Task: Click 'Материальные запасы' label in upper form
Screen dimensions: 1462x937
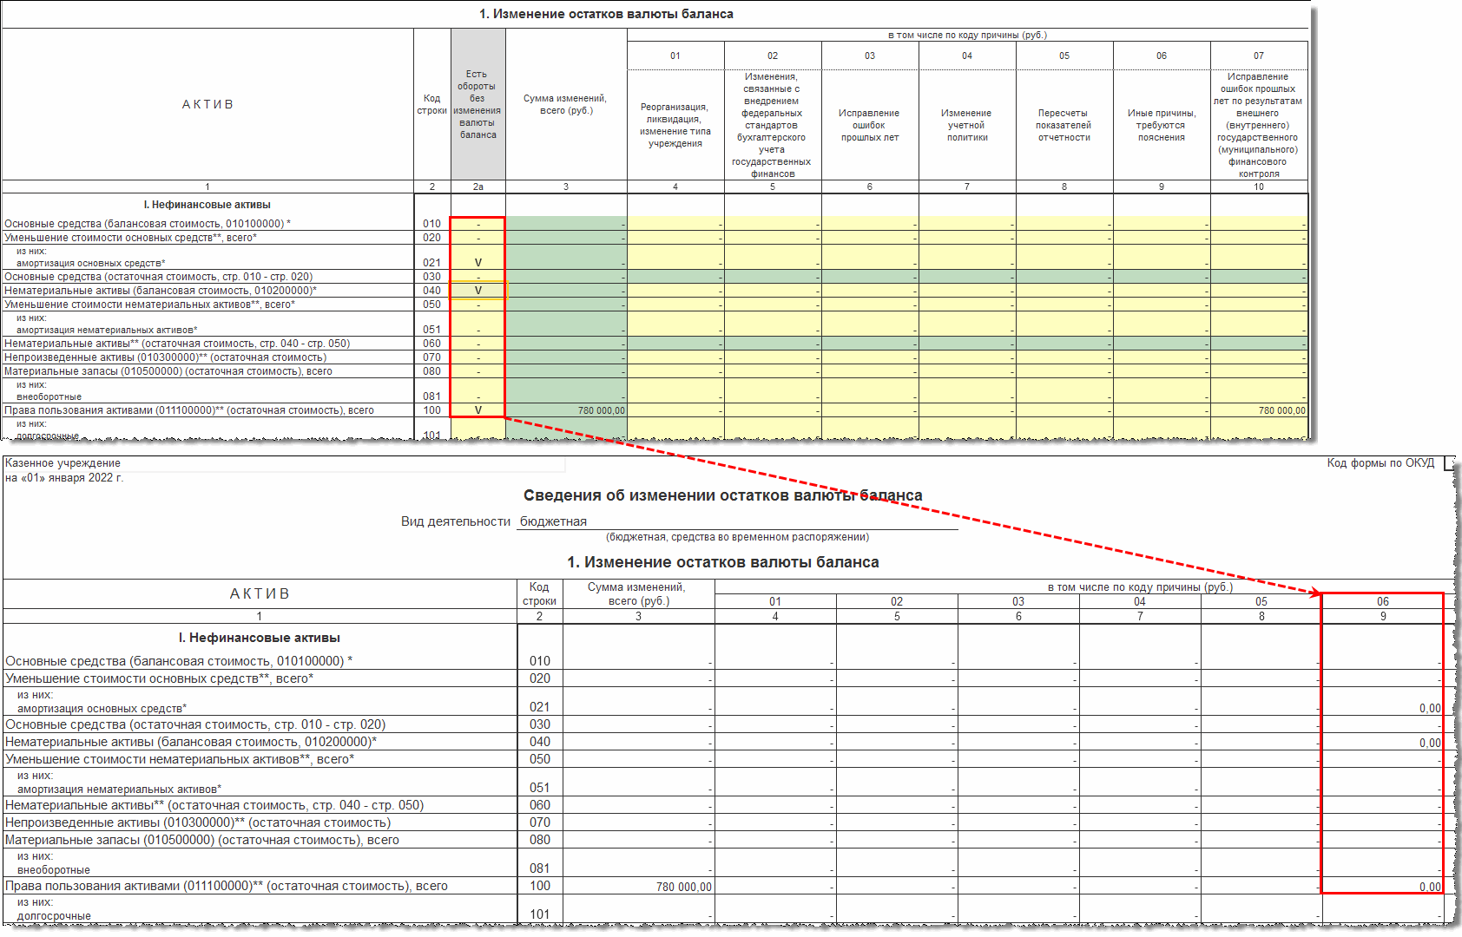Action: 168,371
